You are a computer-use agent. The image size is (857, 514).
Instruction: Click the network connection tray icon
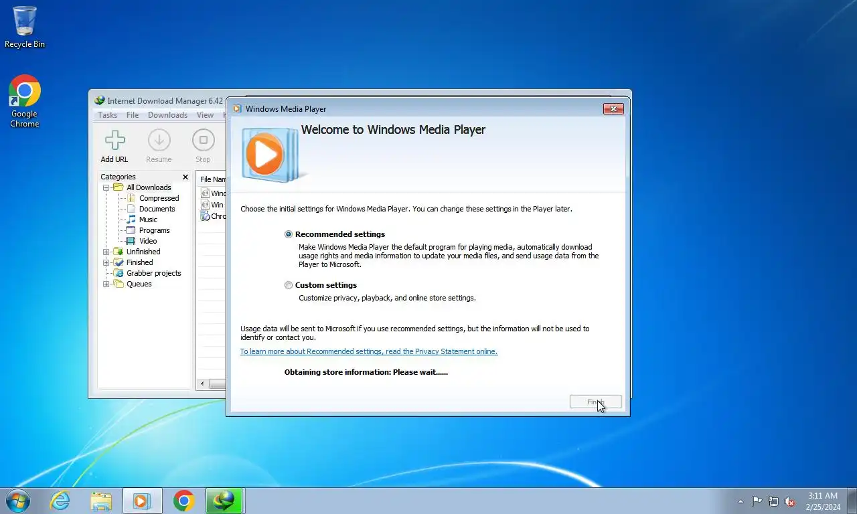pyautogui.click(x=773, y=501)
